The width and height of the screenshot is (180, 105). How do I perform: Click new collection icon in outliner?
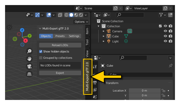pyautogui.click(x=170, y=15)
